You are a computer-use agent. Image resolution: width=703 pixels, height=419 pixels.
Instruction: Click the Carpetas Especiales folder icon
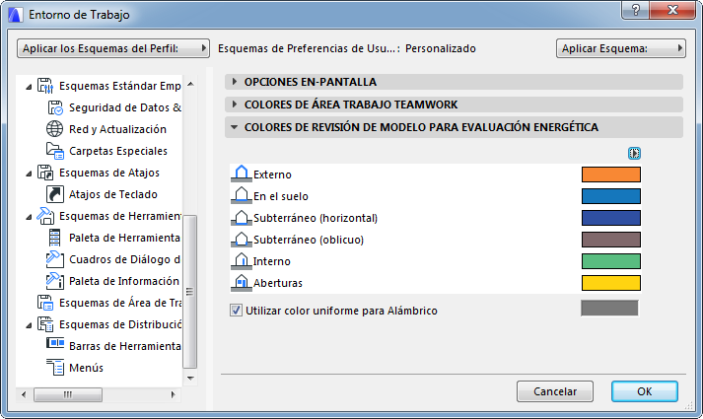pyautogui.click(x=54, y=151)
